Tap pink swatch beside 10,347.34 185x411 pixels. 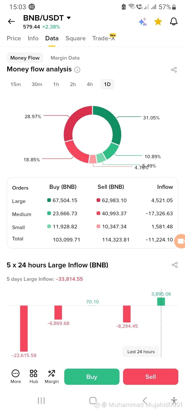(x=98, y=226)
